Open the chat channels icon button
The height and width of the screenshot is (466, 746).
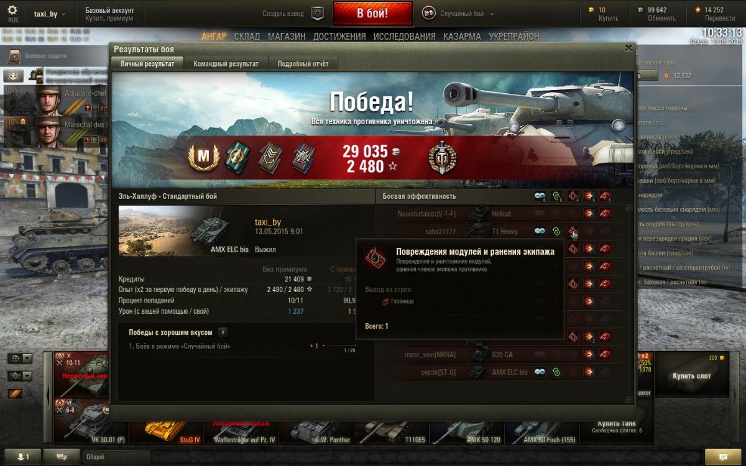point(62,457)
